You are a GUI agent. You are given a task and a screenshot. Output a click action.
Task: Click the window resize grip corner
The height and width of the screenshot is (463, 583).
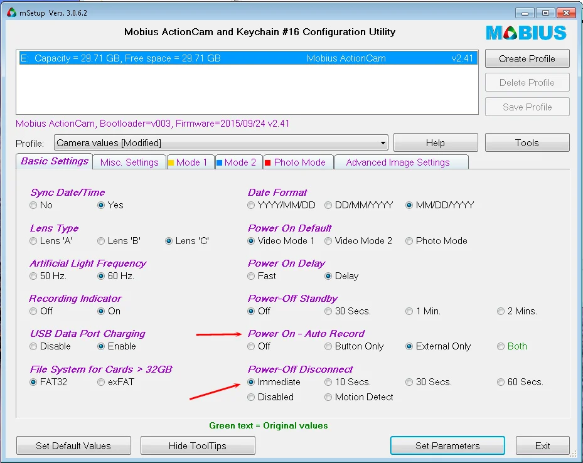pyautogui.click(x=574, y=454)
